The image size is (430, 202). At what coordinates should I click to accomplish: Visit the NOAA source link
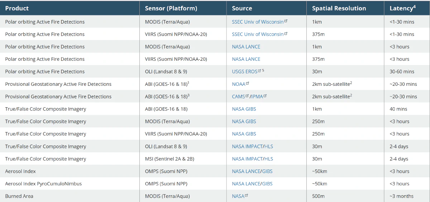238,84
